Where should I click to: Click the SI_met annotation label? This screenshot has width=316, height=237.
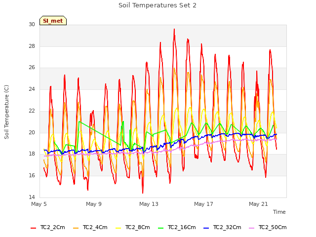53,21
